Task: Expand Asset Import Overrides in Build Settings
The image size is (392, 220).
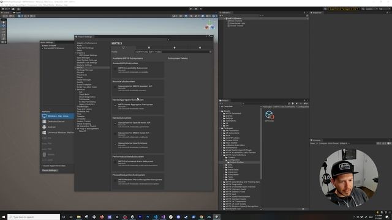Action: [42, 166]
